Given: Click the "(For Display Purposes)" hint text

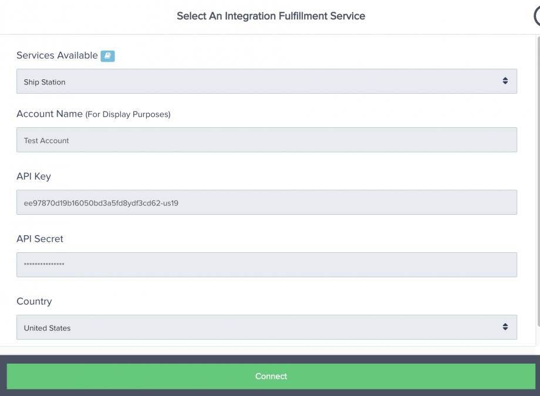Looking at the screenshot, I should coord(128,115).
